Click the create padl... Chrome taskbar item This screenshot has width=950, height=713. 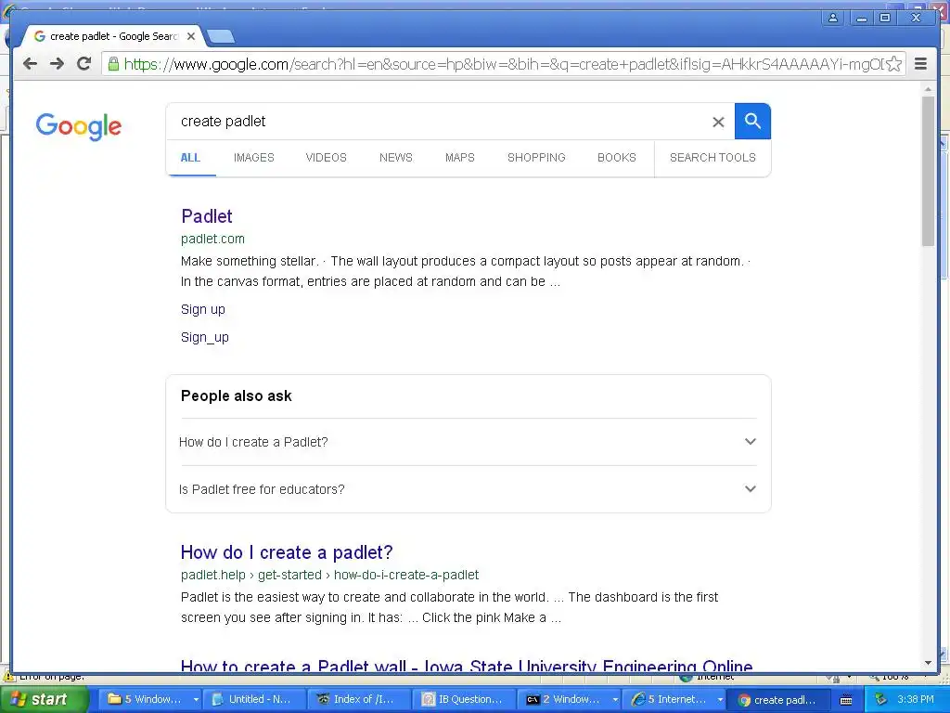pyautogui.click(x=778, y=700)
